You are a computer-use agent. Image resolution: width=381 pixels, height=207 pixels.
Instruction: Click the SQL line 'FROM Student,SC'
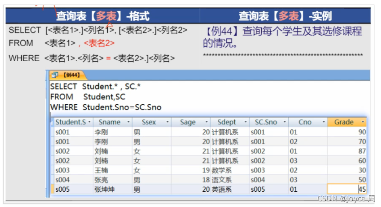pyautogui.click(x=88, y=97)
